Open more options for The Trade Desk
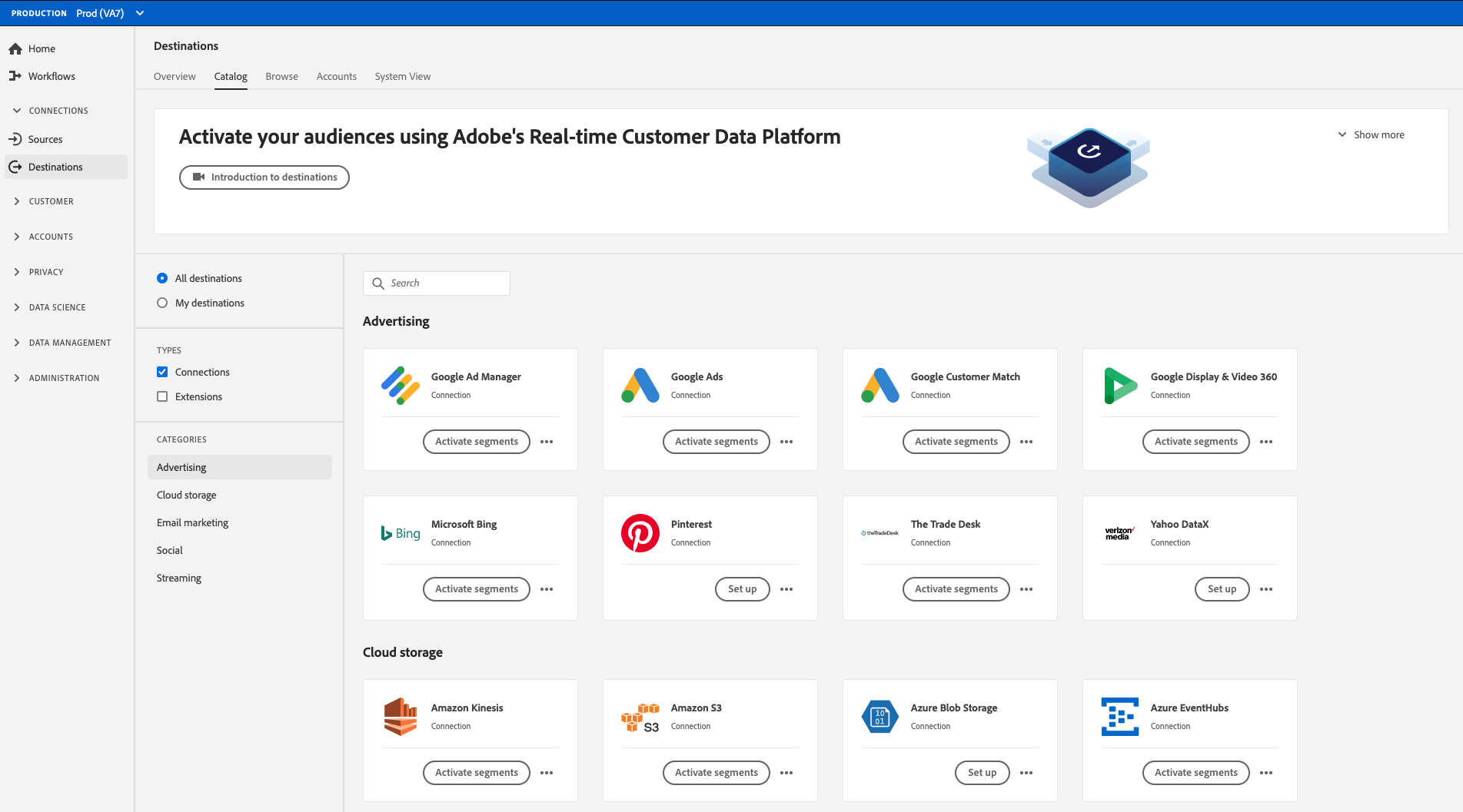This screenshot has width=1463, height=812. point(1026,589)
